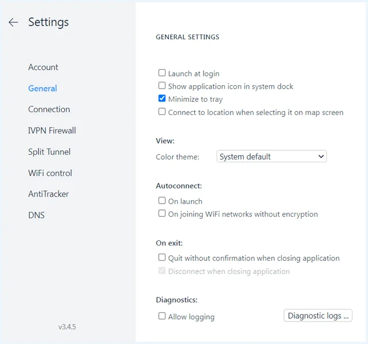
Task: Switch to WiFi control settings
Action: [x=50, y=173]
